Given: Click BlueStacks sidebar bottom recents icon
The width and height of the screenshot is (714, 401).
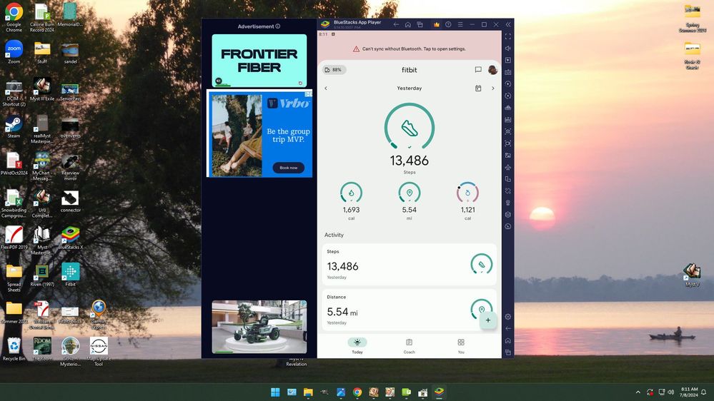Looking at the screenshot, I should (508, 352).
